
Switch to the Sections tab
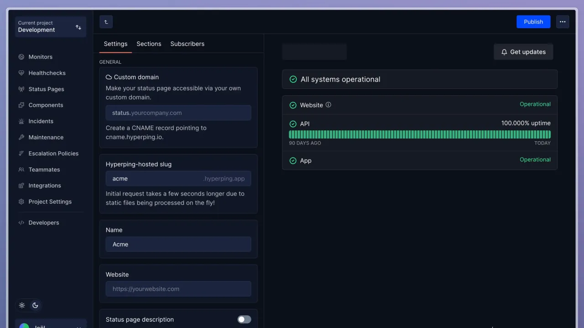pos(149,44)
